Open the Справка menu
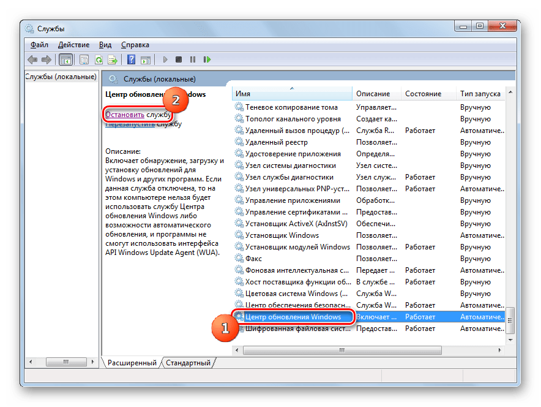 coord(135,45)
